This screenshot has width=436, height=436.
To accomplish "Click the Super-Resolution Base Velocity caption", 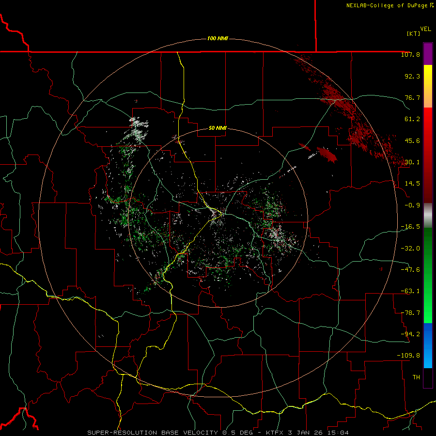I will click(x=218, y=433).
